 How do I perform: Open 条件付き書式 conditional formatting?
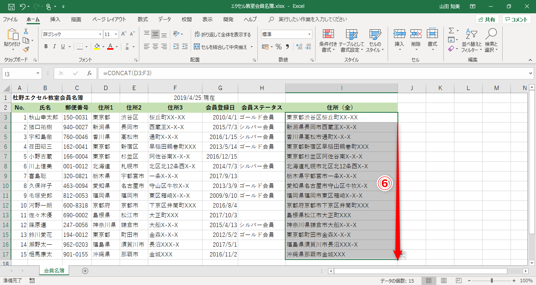pos(328,41)
